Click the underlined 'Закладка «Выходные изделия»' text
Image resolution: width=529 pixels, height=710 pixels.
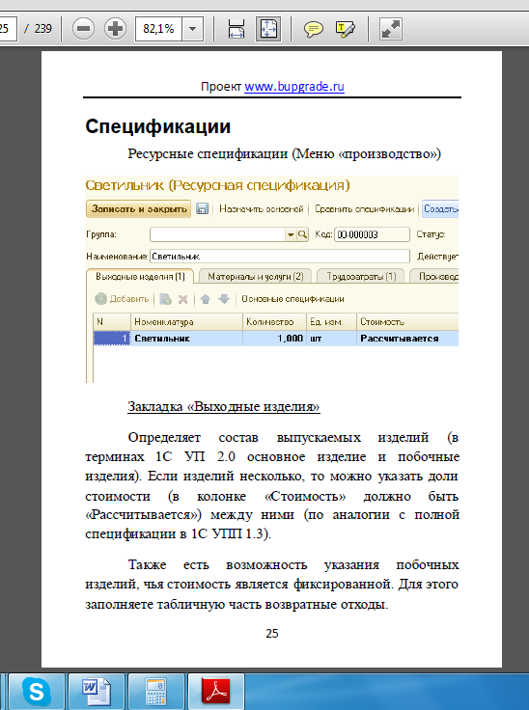click(224, 406)
